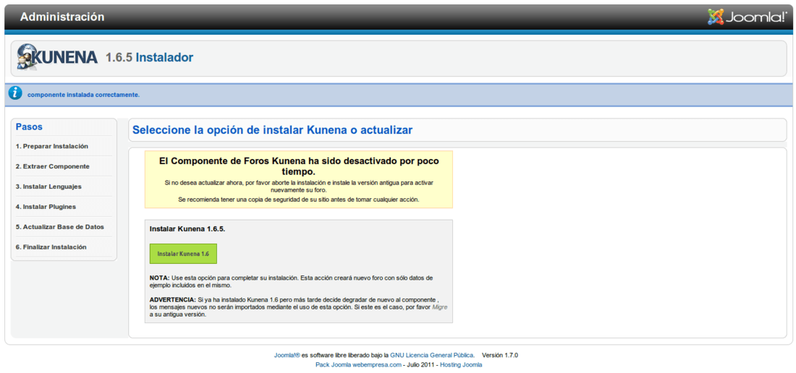
Task: Click the 'componente instalada correctamente.' message
Action: (83, 95)
